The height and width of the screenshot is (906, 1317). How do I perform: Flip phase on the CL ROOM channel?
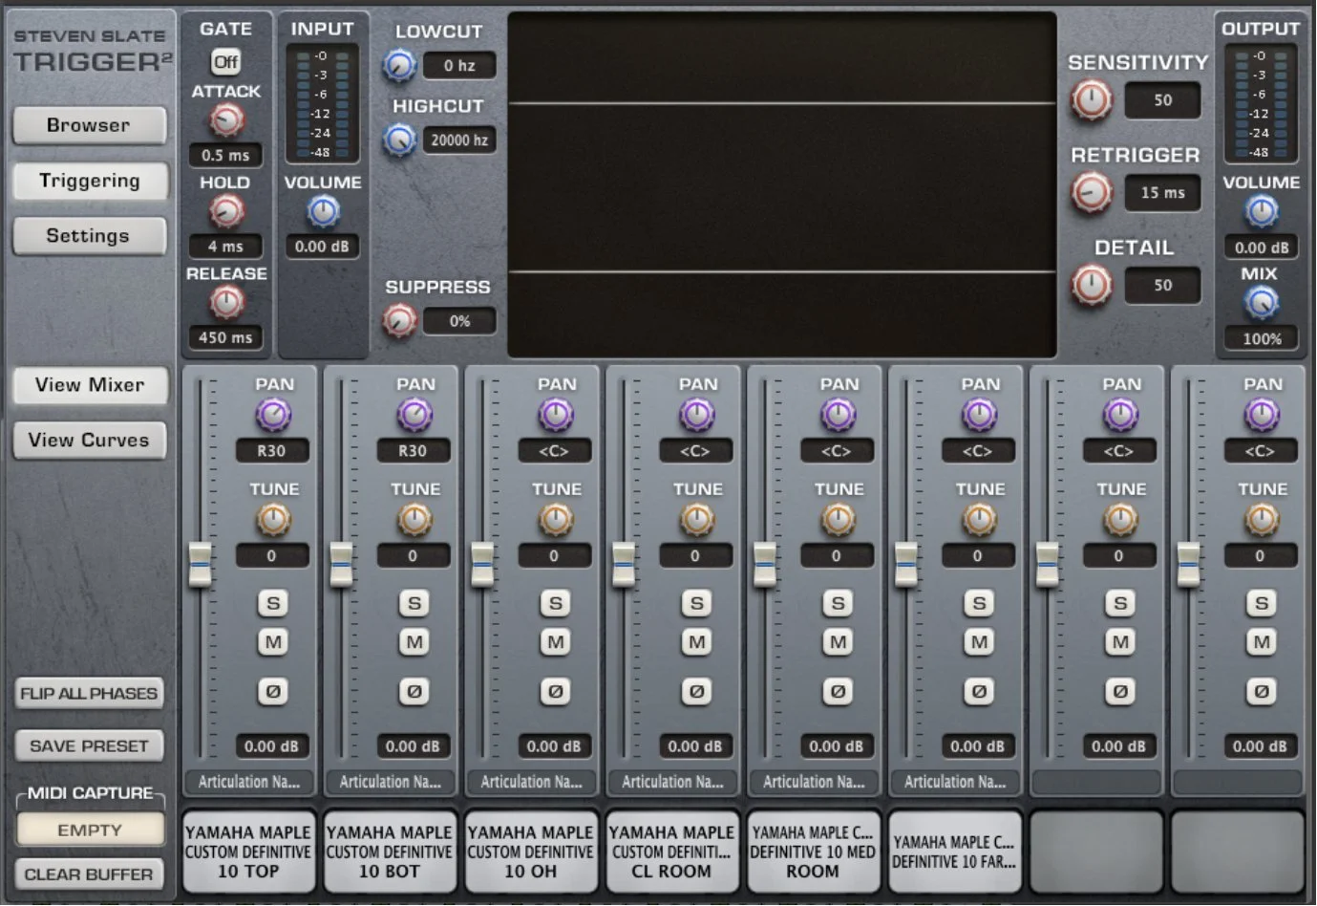pyautogui.click(x=697, y=691)
